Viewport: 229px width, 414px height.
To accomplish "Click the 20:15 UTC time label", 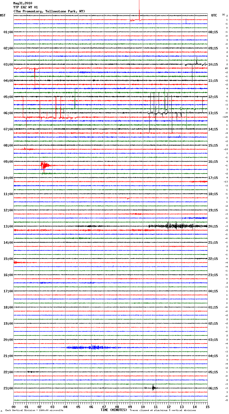I will [x=213, y=226].
